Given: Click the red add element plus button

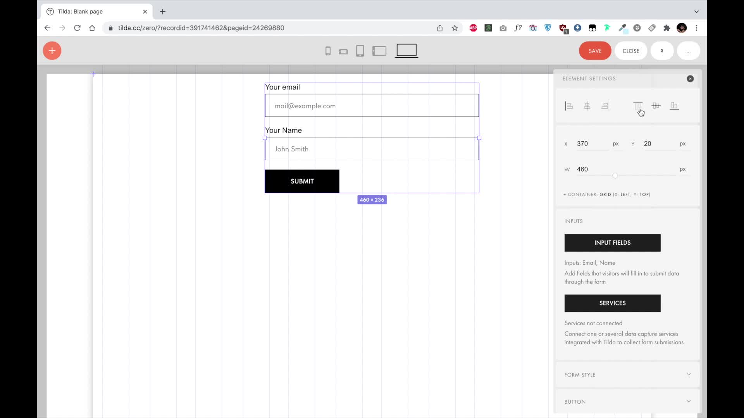Looking at the screenshot, I should coord(52,51).
